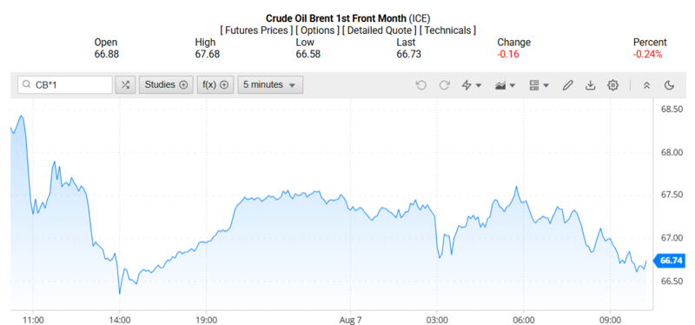Go to the Detailed Quote link
Viewport: 695px width, 325px height.
point(380,30)
